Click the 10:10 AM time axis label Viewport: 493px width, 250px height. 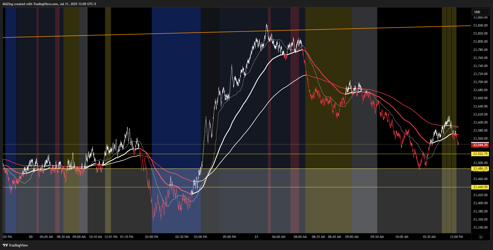(x=96, y=237)
